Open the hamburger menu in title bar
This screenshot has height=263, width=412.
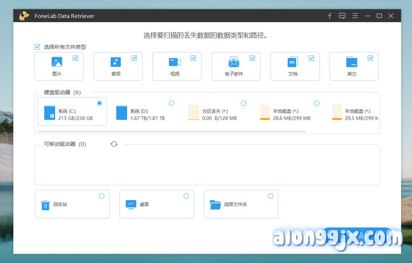pos(355,16)
